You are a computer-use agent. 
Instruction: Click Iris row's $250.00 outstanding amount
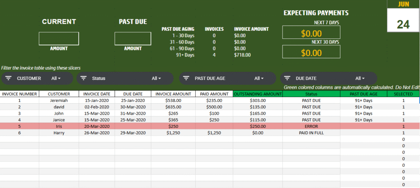coord(258,126)
